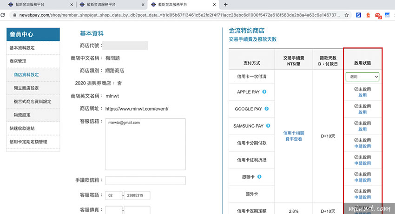395x214 pixels.
Task: Click the padlock site info icon
Action: click(x=14, y=15)
